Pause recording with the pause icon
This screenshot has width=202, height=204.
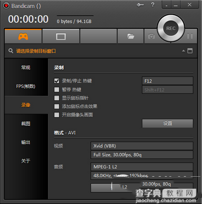(190, 36)
